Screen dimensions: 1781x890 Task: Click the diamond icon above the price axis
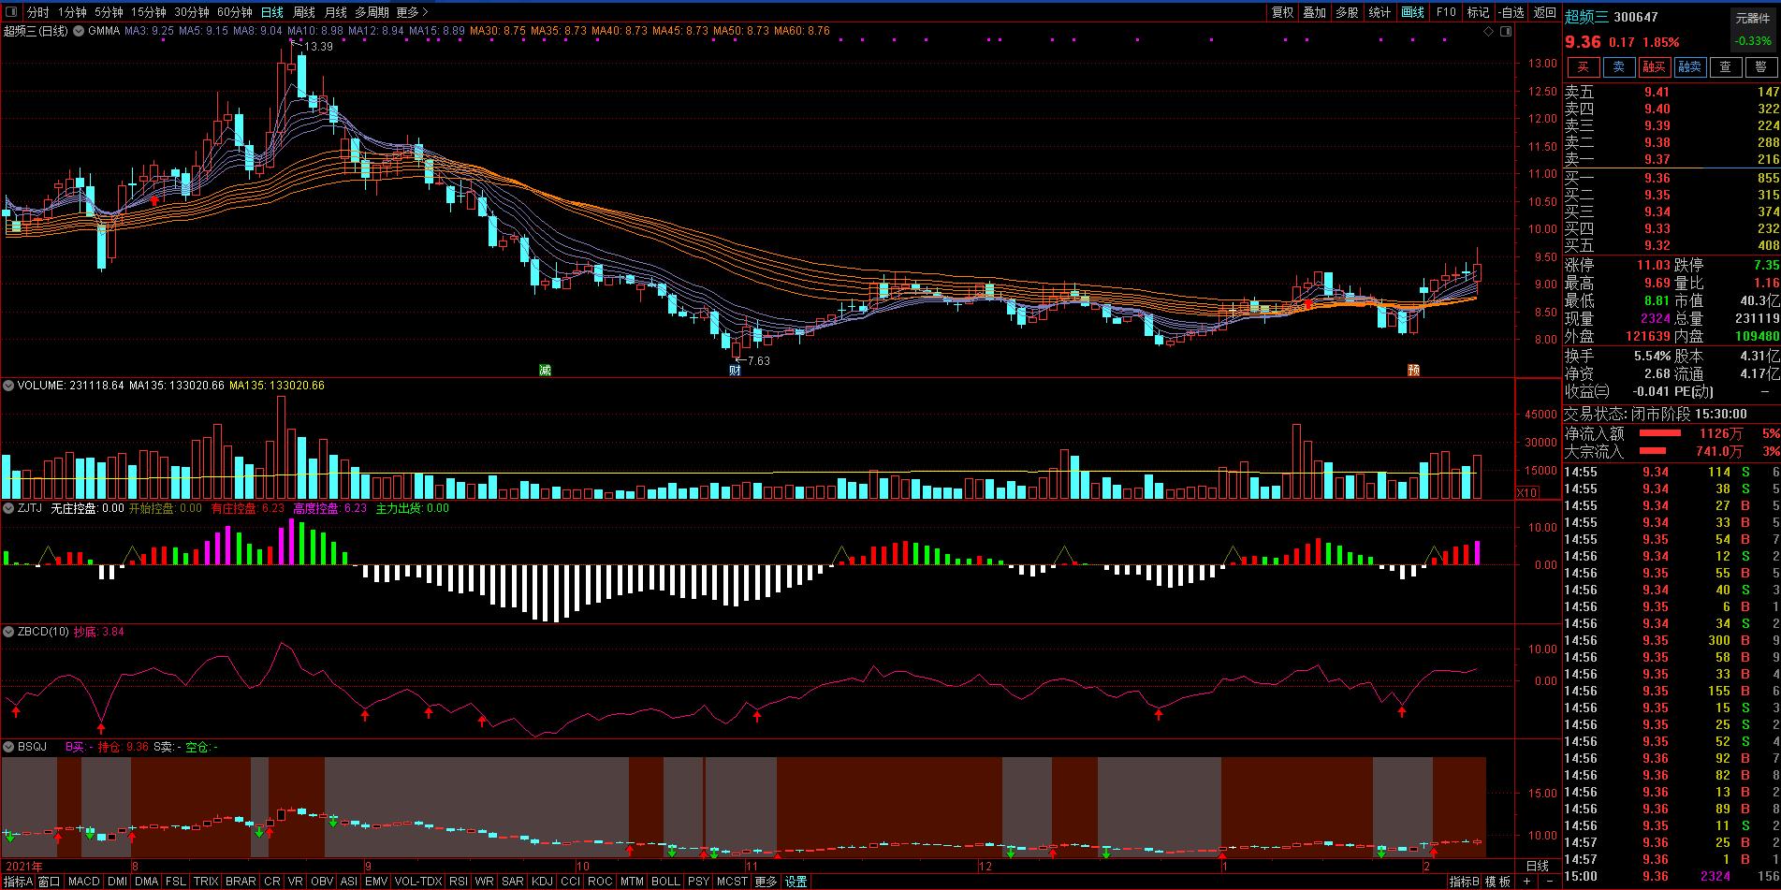coord(1489,31)
